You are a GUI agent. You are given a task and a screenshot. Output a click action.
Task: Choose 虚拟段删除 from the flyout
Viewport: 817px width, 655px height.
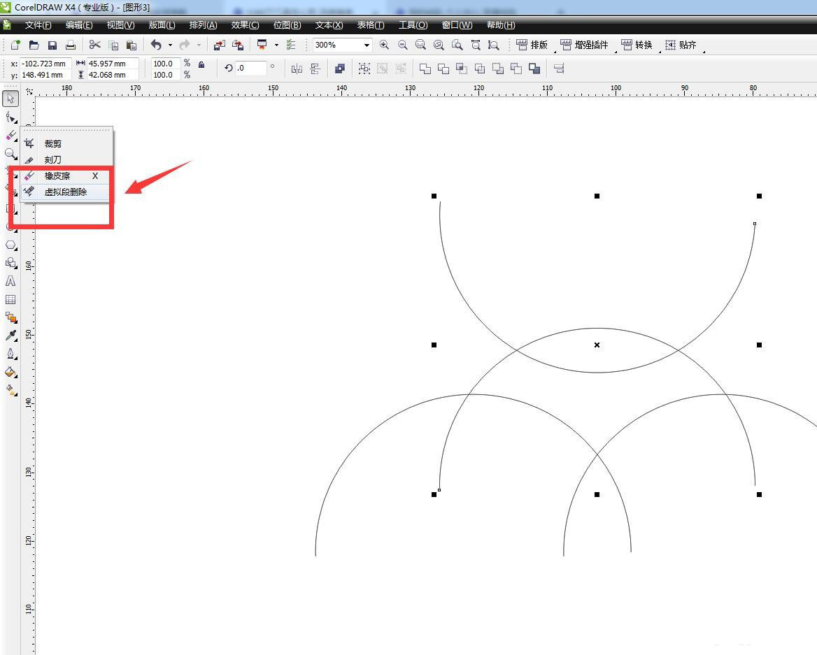(x=65, y=192)
